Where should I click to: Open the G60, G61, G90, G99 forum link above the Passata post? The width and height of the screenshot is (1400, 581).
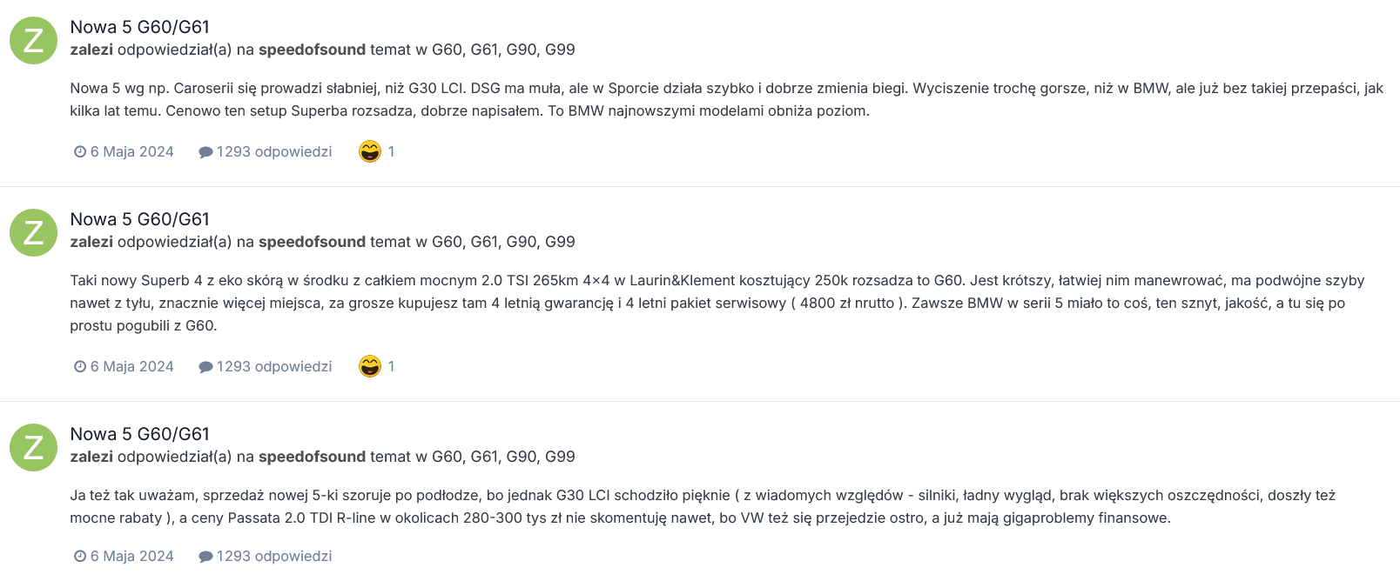[503, 457]
